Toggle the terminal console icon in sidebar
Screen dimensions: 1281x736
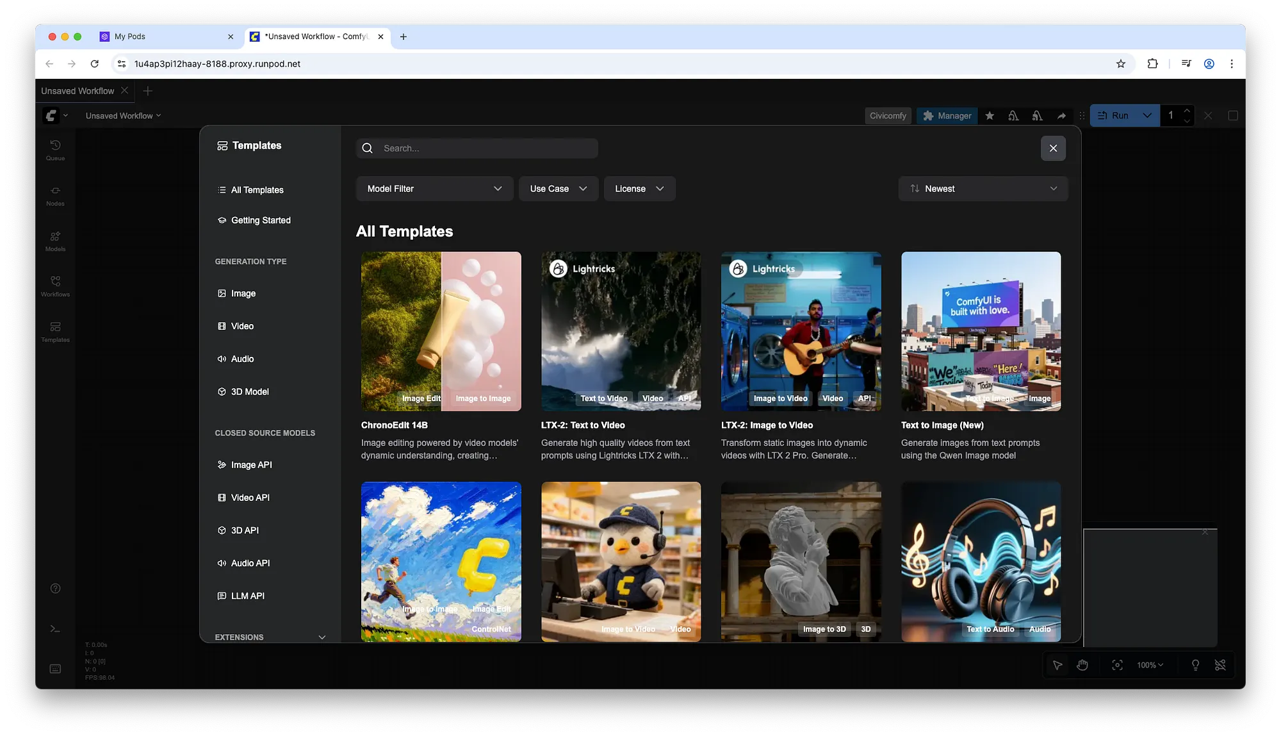pos(55,629)
